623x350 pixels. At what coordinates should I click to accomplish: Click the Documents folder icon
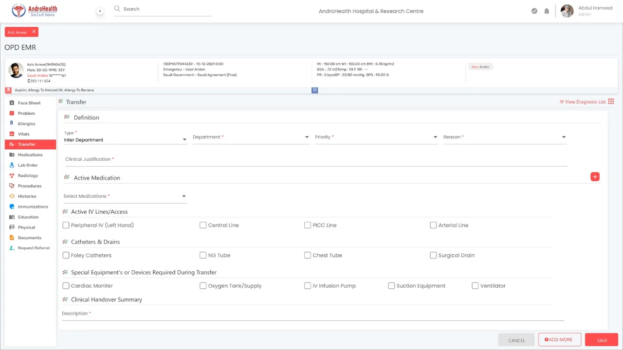click(12, 238)
